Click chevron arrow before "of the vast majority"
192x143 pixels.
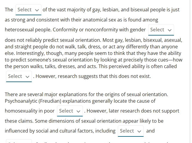37,10
